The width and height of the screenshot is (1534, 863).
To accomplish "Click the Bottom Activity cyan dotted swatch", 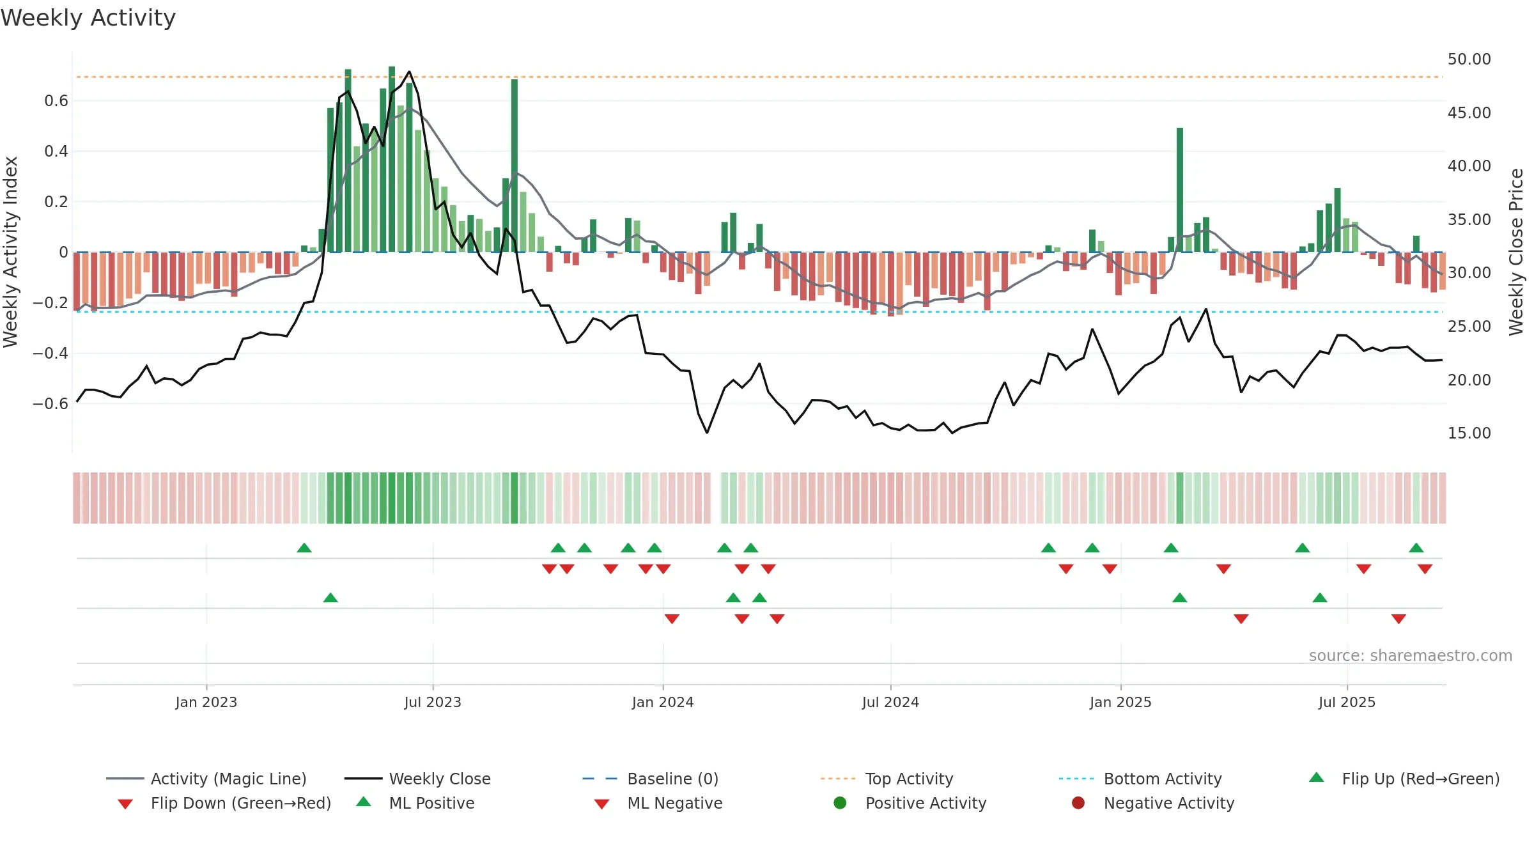I will tap(1077, 779).
